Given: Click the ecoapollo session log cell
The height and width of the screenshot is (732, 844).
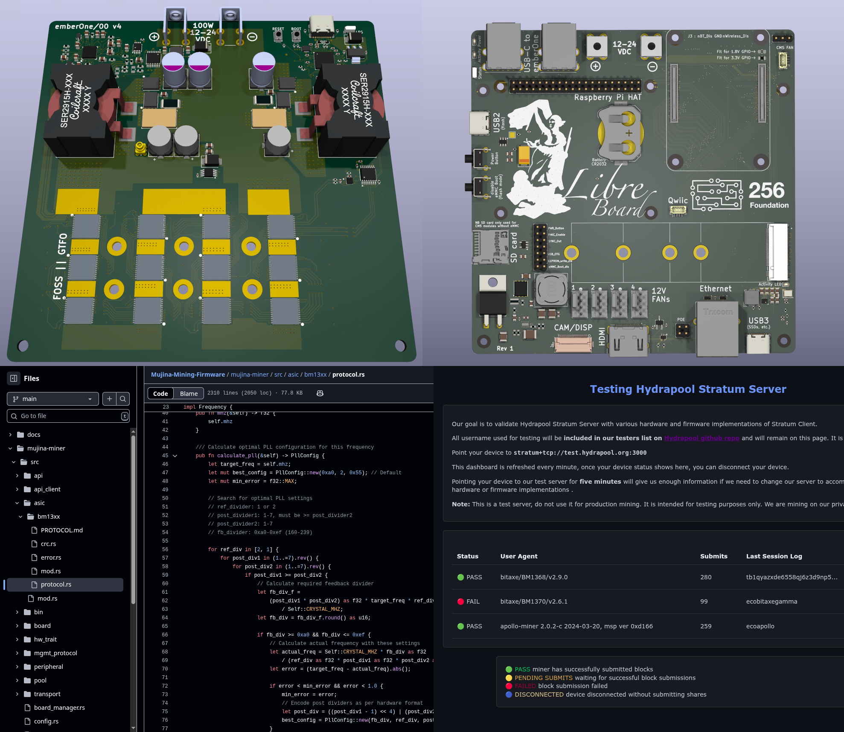Looking at the screenshot, I should pos(760,626).
